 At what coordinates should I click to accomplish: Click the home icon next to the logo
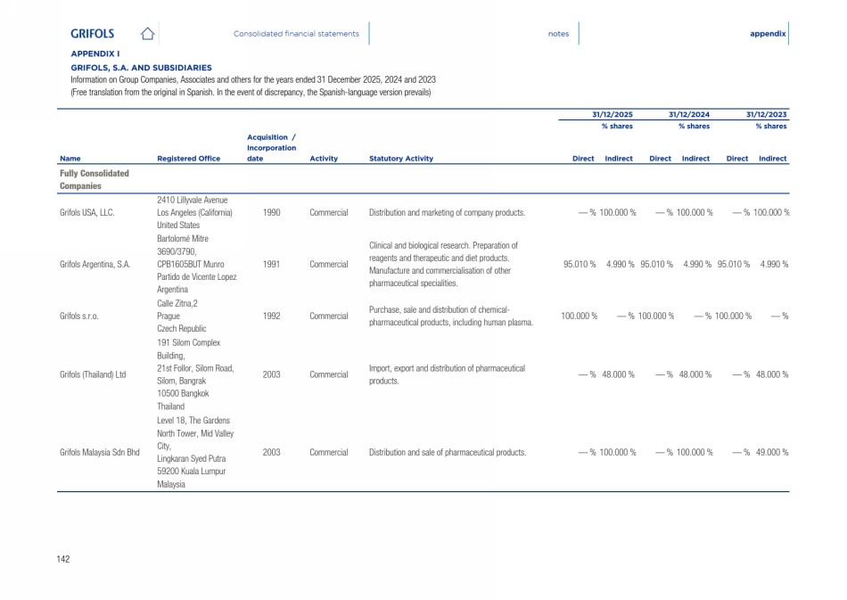148,34
